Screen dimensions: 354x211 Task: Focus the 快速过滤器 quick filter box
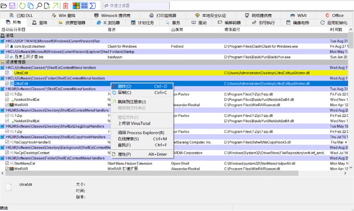[136, 6]
